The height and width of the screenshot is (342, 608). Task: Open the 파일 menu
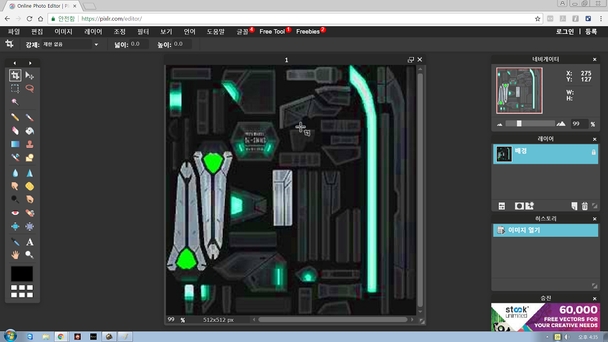pos(14,31)
